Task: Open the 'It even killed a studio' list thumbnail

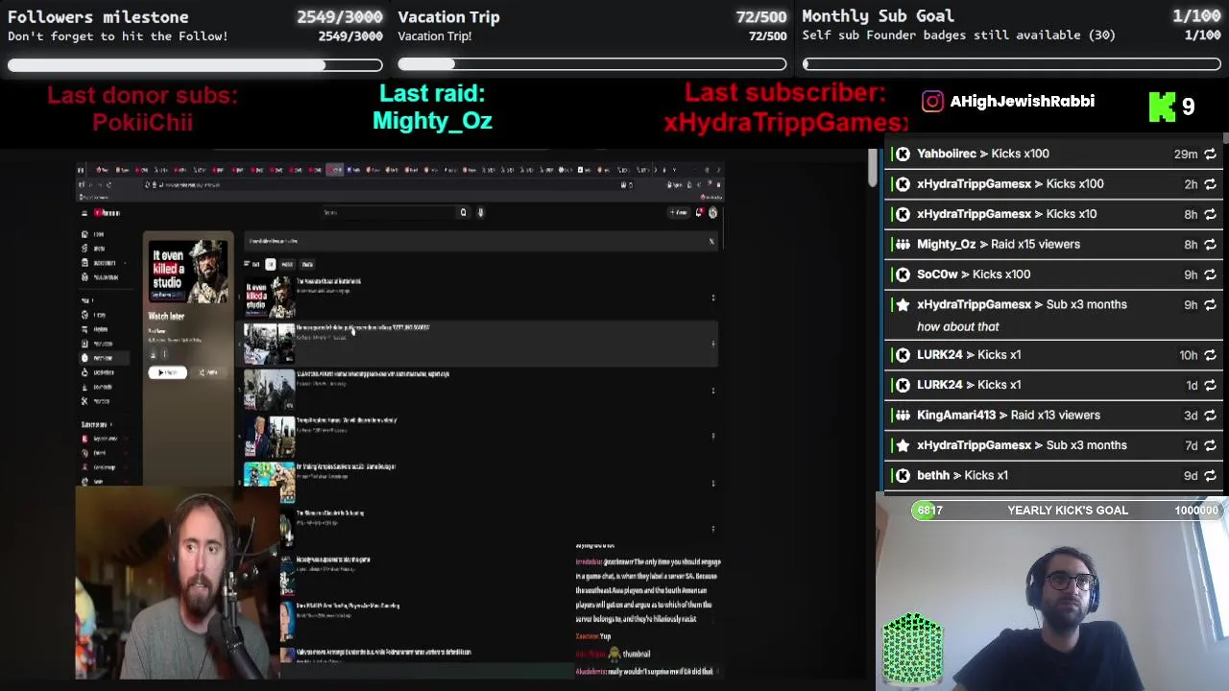Action: click(270, 298)
